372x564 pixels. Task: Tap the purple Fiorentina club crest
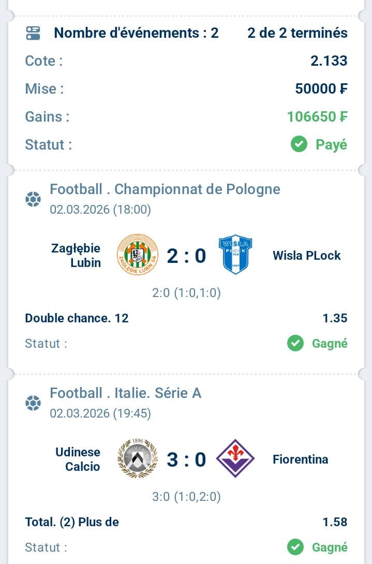click(x=235, y=458)
